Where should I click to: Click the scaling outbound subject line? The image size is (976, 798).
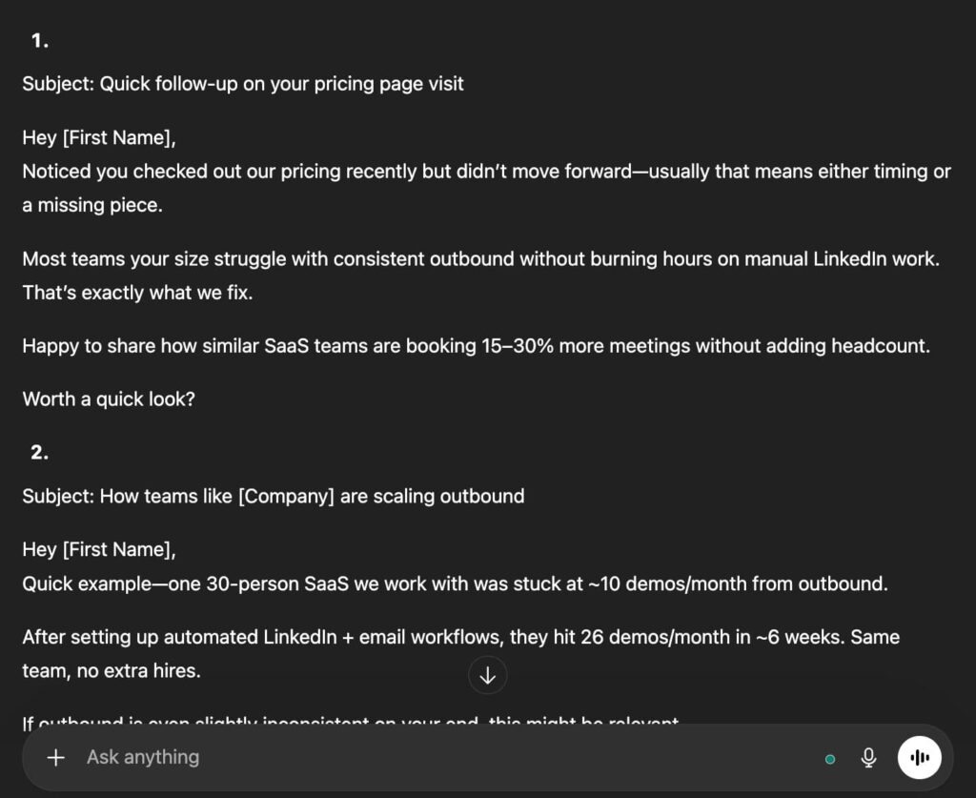273,496
